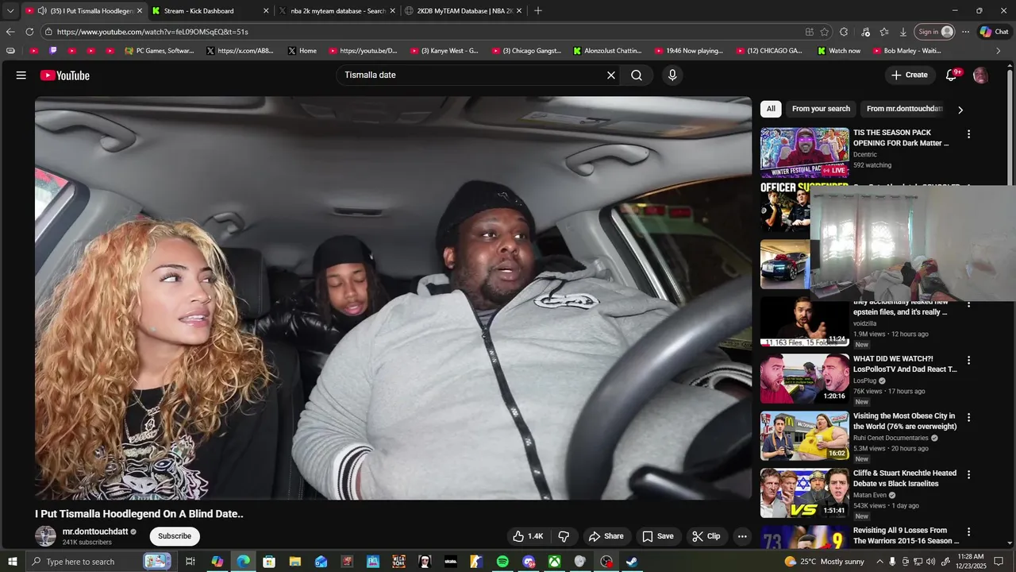Open Edge media control music icon
The image size is (1016, 572).
tap(865, 32)
